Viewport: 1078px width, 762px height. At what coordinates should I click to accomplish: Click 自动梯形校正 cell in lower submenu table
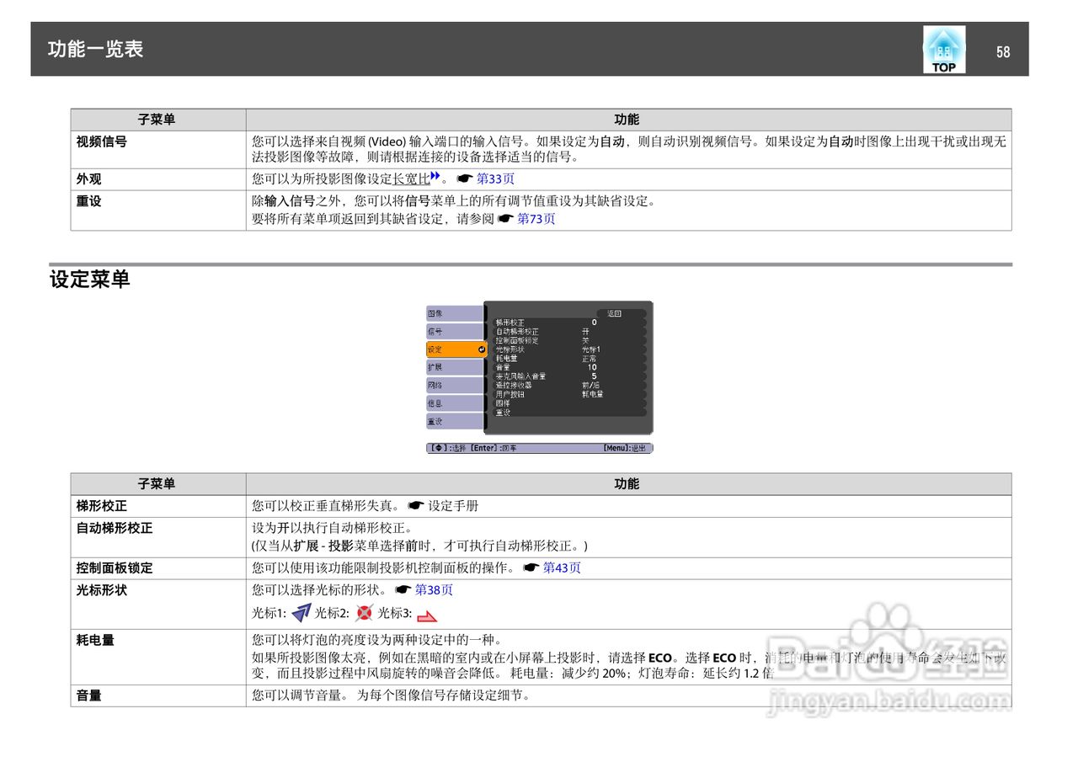(158, 536)
